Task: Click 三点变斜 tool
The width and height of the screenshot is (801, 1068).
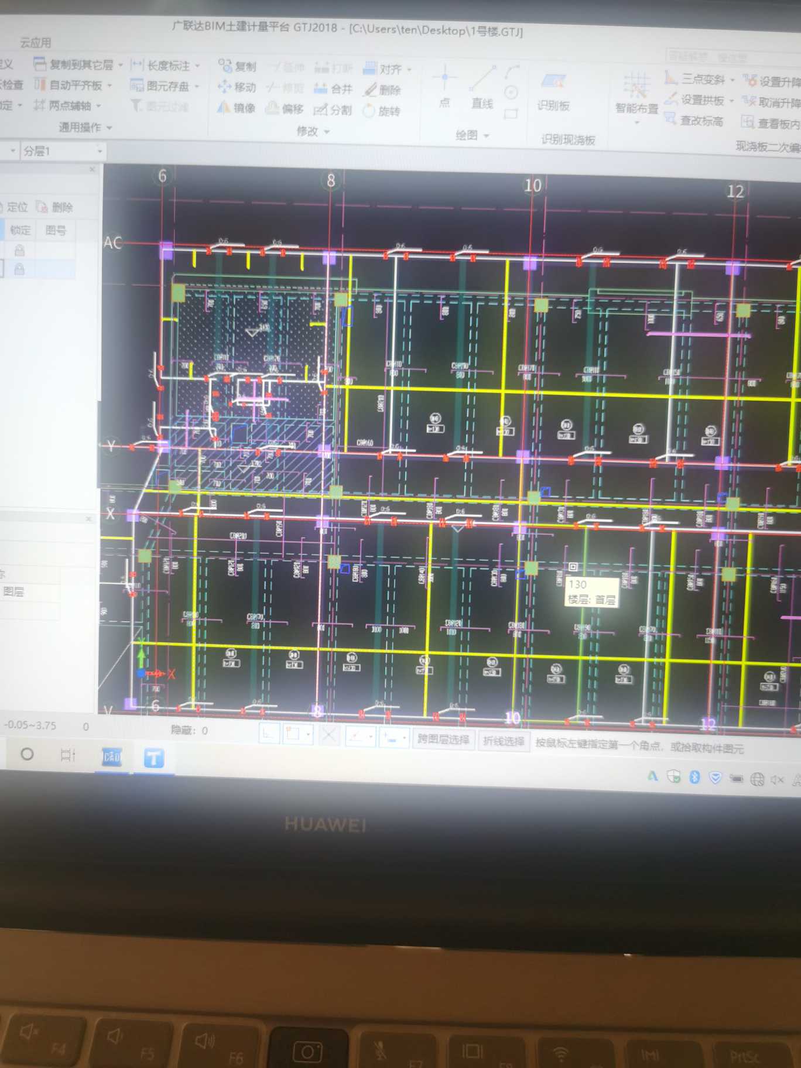Action: coord(696,78)
